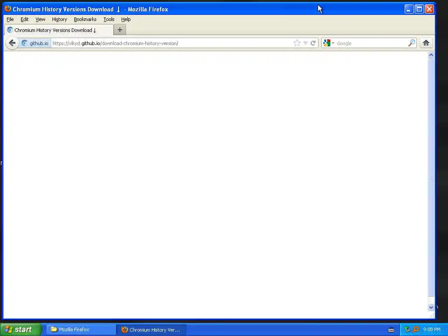Switch to Mozilla Firefox folder taskbar item

coord(81,329)
